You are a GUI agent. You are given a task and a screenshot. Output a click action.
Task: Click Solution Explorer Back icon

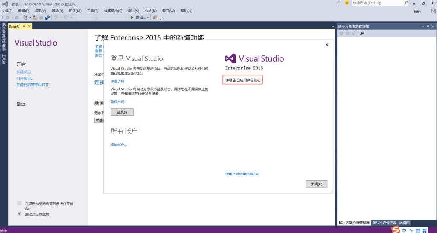click(x=341, y=33)
